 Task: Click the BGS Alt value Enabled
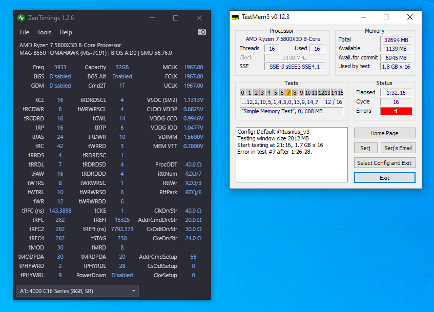click(122, 76)
